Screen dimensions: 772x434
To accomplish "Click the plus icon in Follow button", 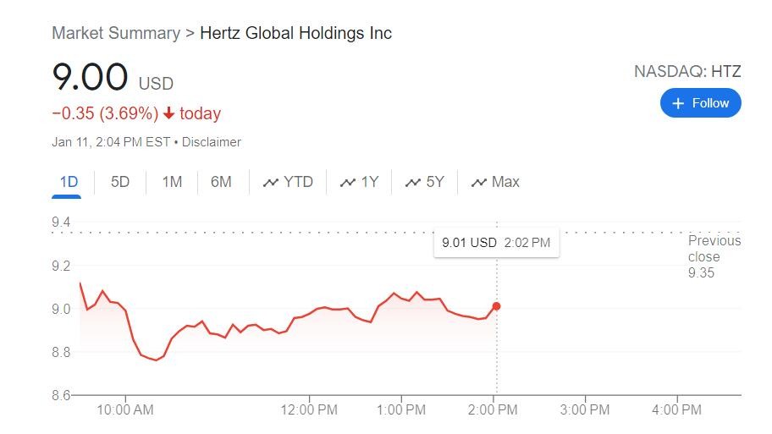I will [678, 103].
